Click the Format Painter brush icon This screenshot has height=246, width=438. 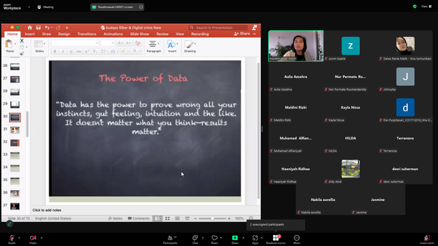coord(22,53)
